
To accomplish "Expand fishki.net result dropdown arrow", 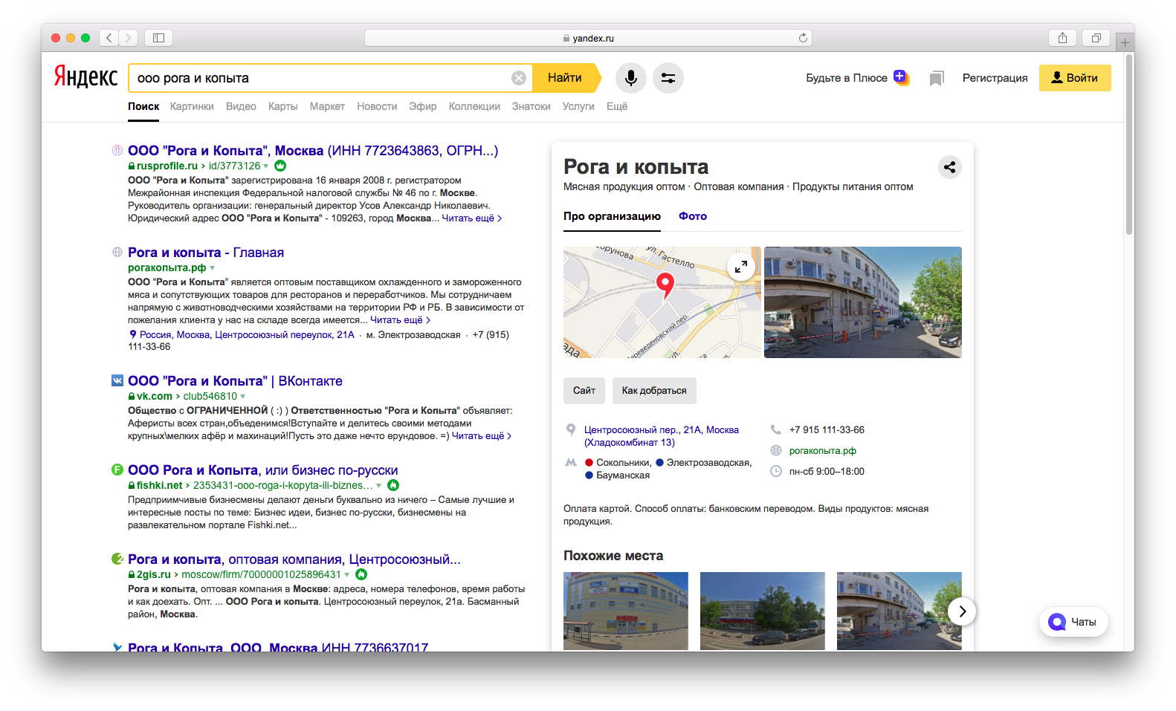I will (379, 486).
